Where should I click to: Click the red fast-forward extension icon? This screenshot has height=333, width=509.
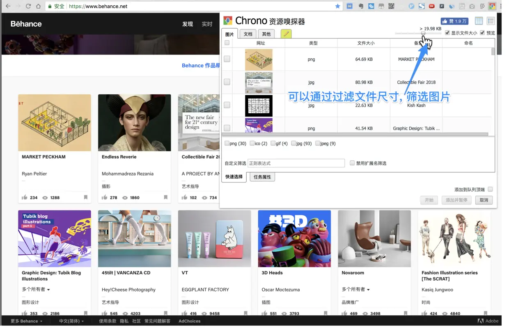tap(432, 6)
